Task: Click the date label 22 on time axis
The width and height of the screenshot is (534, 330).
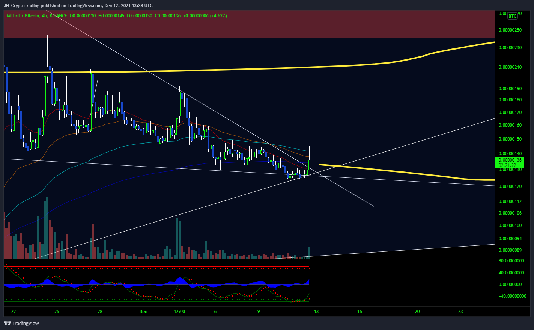Action: pos(14,312)
